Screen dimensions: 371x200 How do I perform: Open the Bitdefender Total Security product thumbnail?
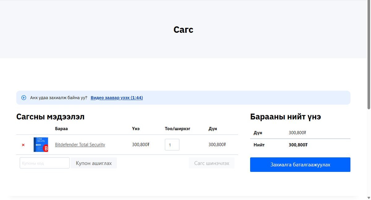tap(41, 145)
